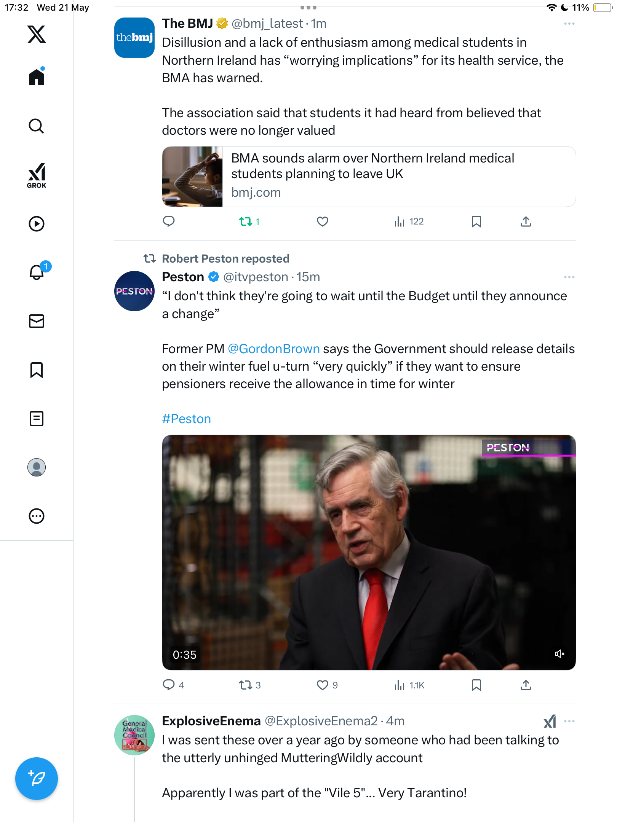Screen dimensions: 617x822
Task: Open direct messages envelope icon
Action: click(x=37, y=321)
